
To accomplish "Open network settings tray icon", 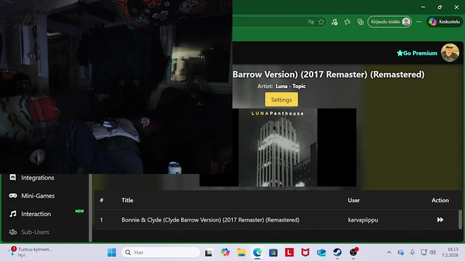I will (424, 252).
